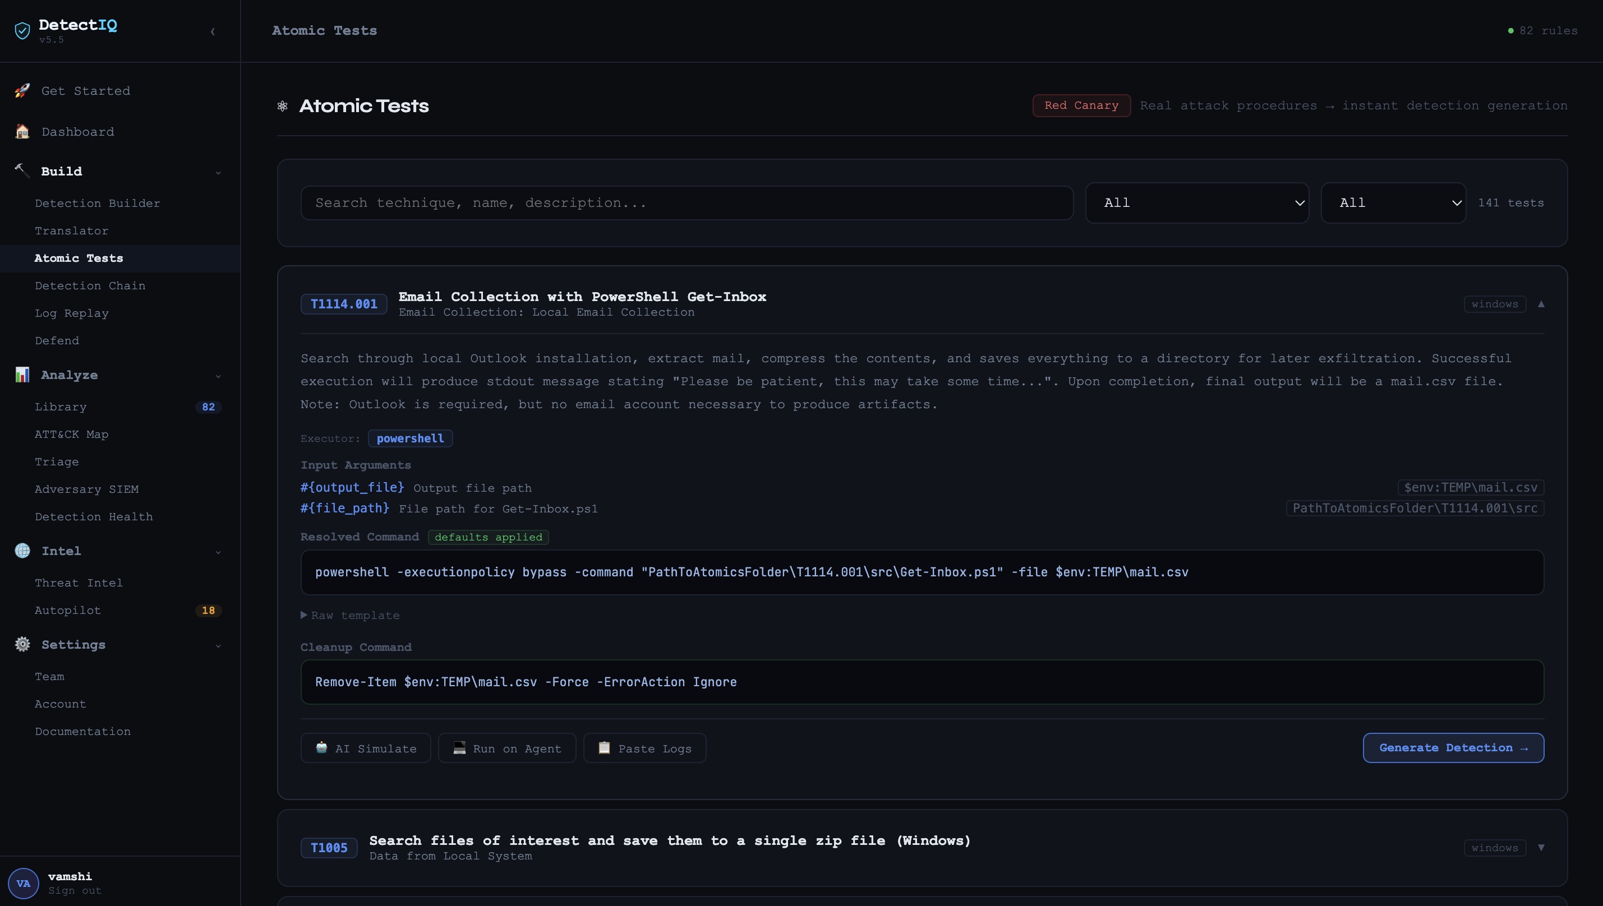Open the first All filter dropdown

point(1196,203)
